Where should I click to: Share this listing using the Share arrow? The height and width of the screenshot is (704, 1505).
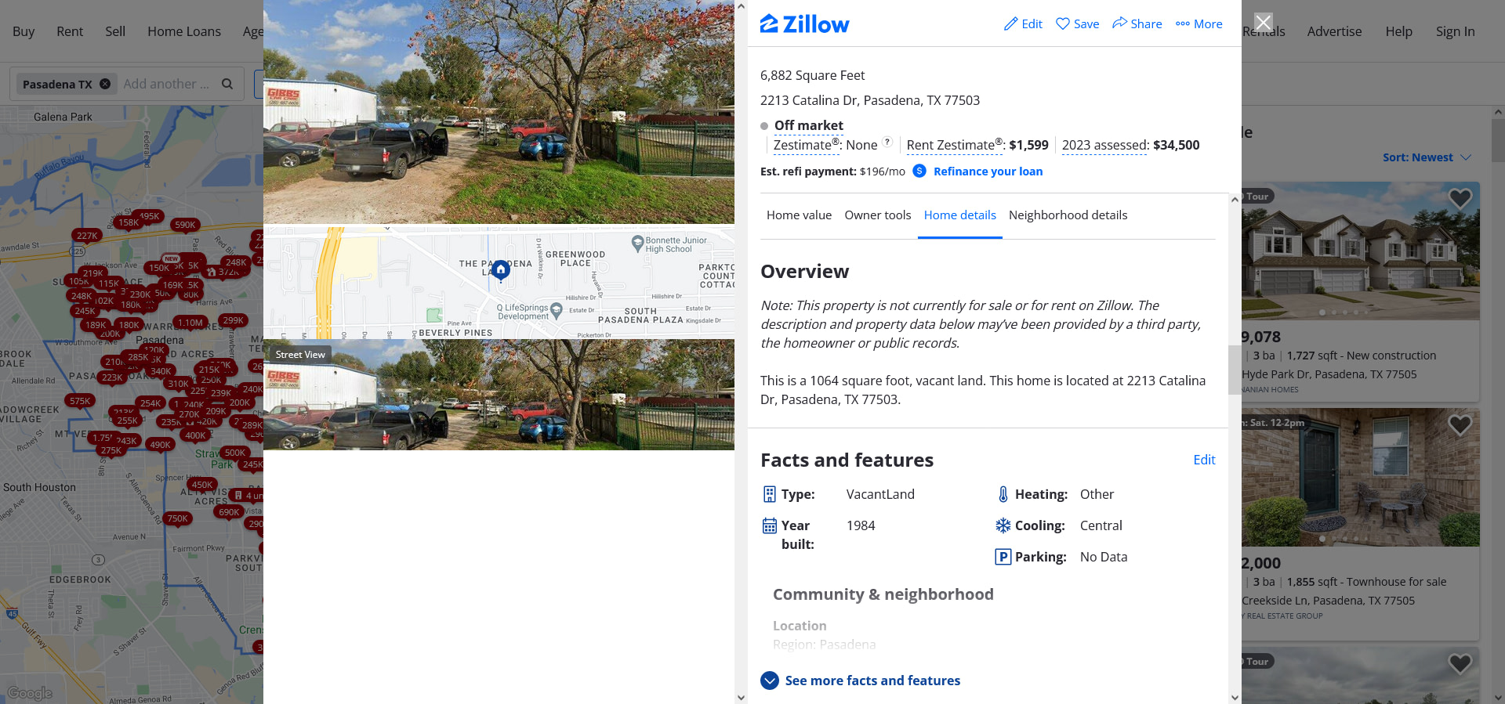[x=1119, y=23]
